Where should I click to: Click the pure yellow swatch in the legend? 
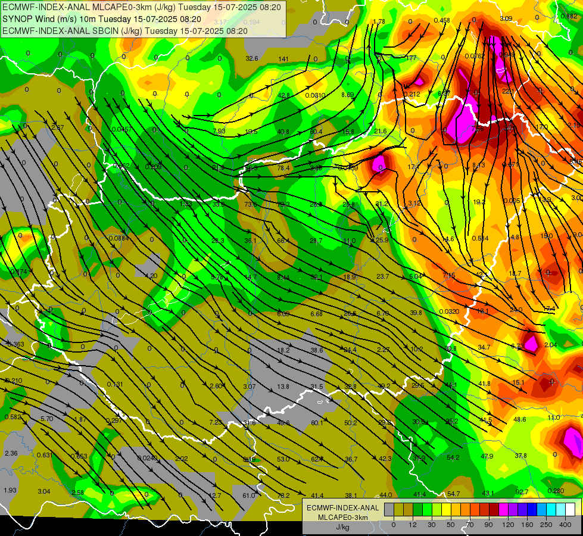[447, 509]
